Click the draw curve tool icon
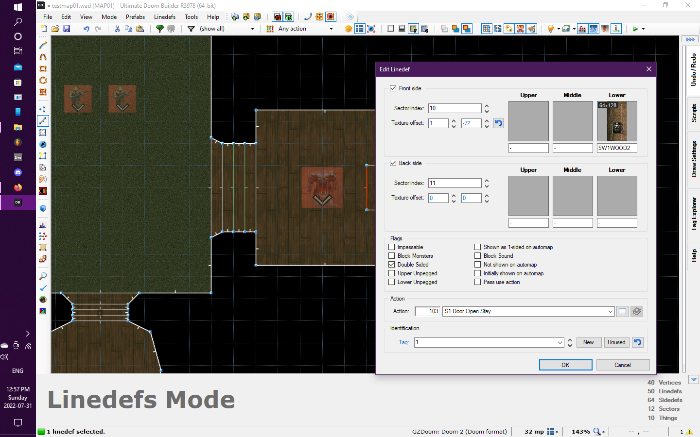Viewport: 700px width, 437px height. (x=43, y=57)
